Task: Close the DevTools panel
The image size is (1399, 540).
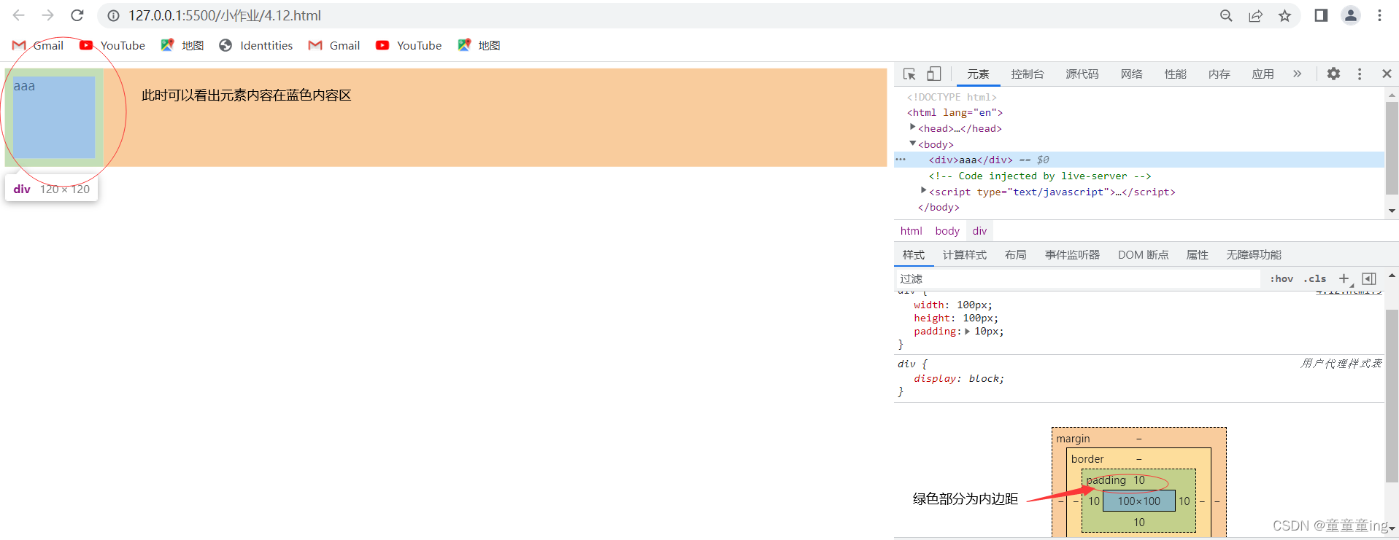Action: click(x=1387, y=74)
